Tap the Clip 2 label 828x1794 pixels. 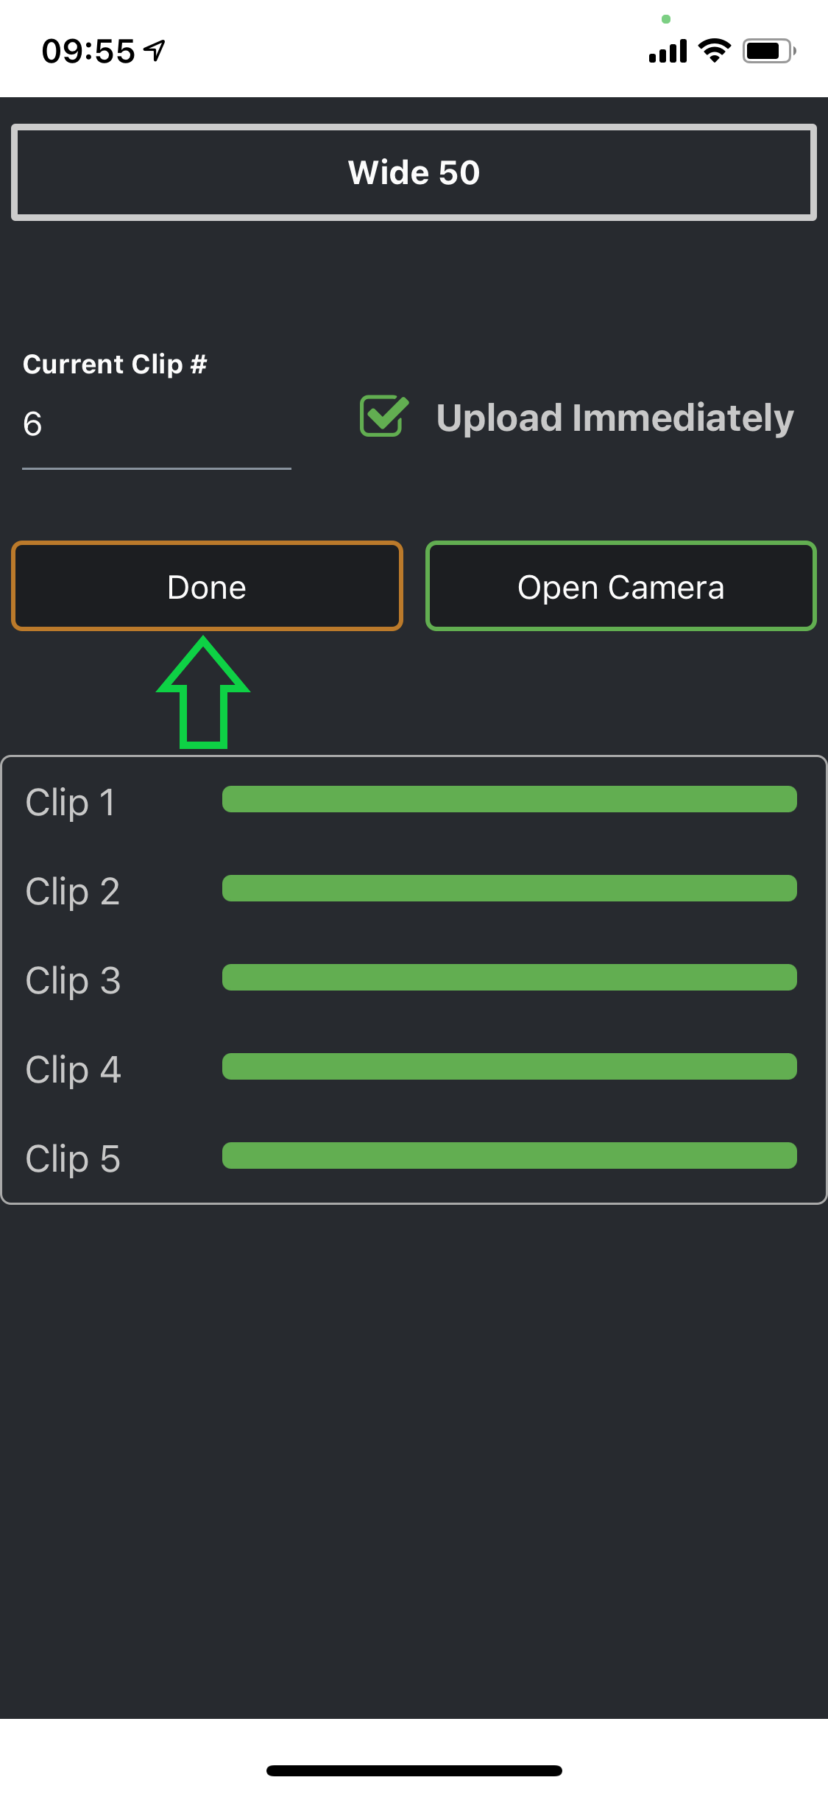[72, 891]
